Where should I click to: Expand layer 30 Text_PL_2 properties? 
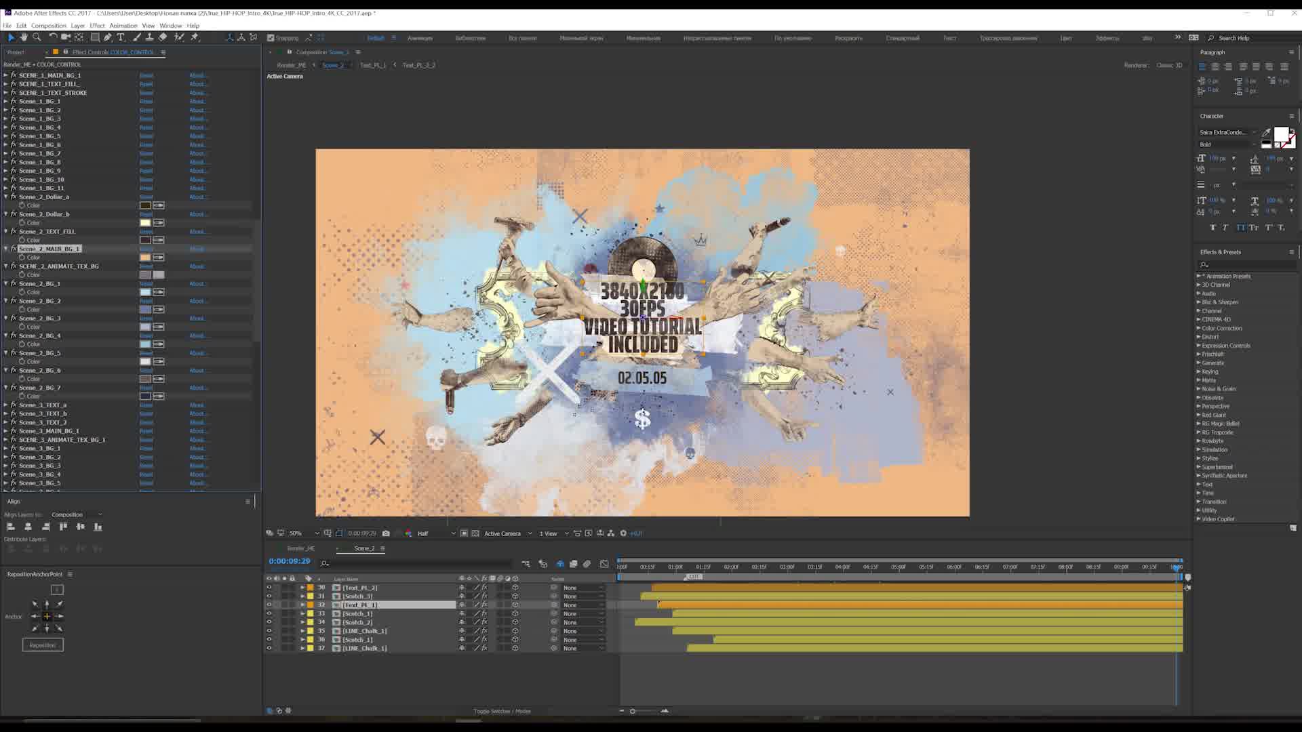pos(302,588)
